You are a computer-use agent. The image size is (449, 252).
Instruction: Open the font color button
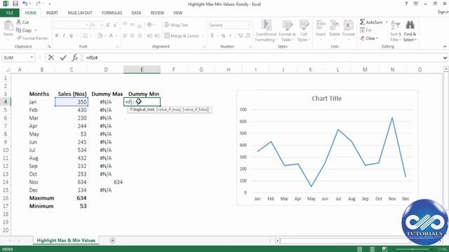(111, 36)
